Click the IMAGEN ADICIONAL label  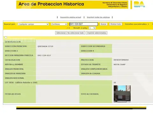pos(14,78)
